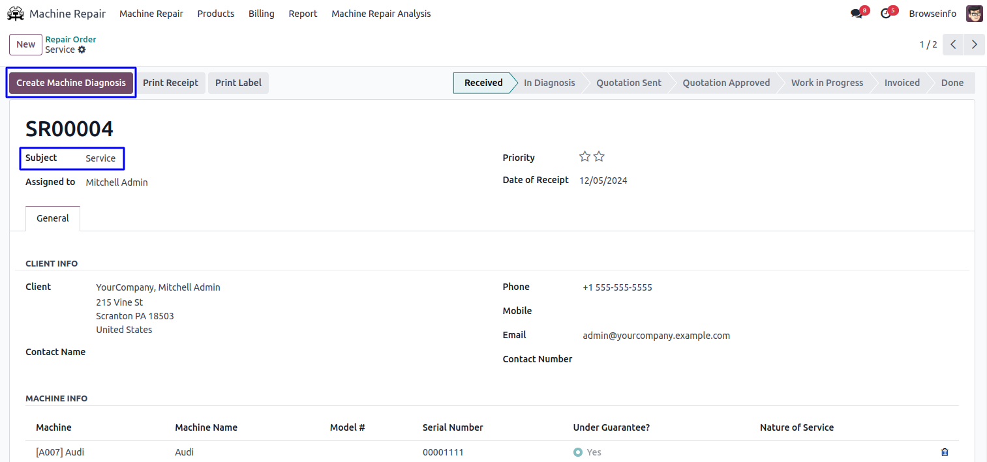Click the user avatar picture
987x462 pixels.
(974, 14)
